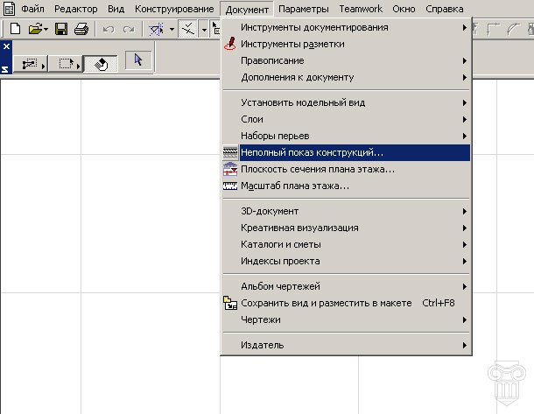Click the fillet corner icon in toolbar
This screenshot has width=534, height=414.
493,29
